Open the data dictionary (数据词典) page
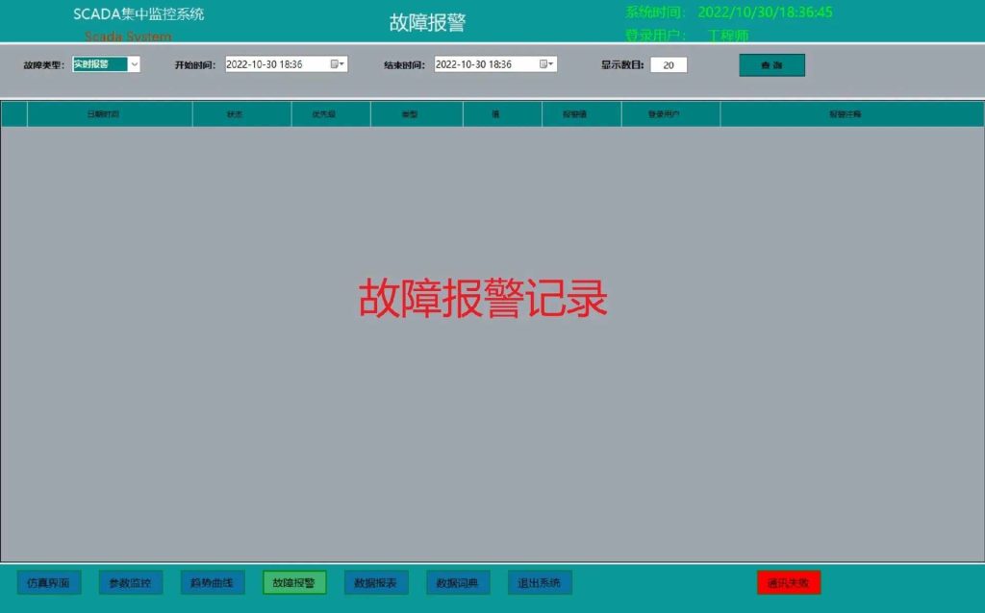This screenshot has height=613, width=985. (x=458, y=582)
